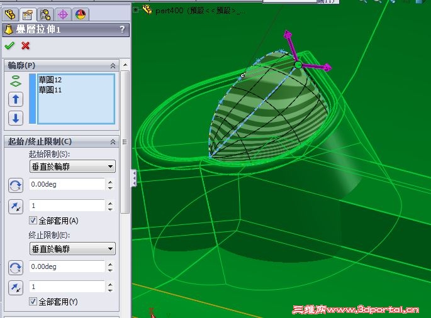Toggle the 全部套用(Y) checkbox

(x=33, y=301)
